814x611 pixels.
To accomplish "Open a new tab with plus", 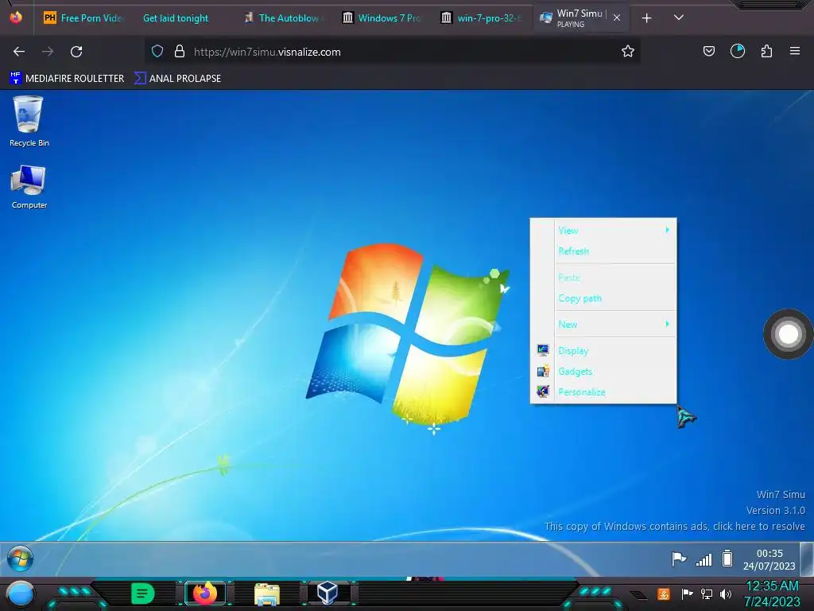I will (x=646, y=18).
